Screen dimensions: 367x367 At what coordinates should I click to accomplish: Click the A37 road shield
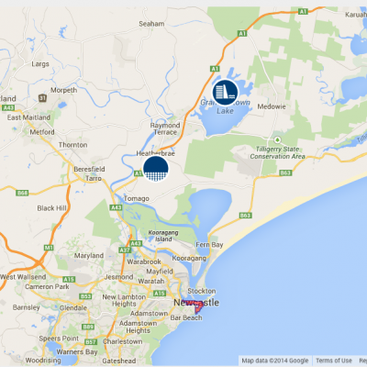point(125,250)
